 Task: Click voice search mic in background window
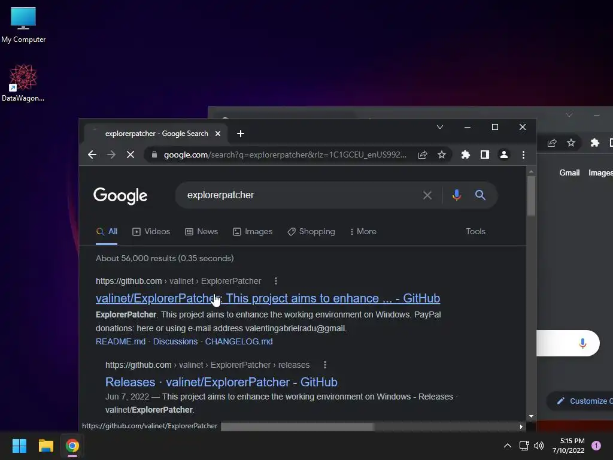582,343
